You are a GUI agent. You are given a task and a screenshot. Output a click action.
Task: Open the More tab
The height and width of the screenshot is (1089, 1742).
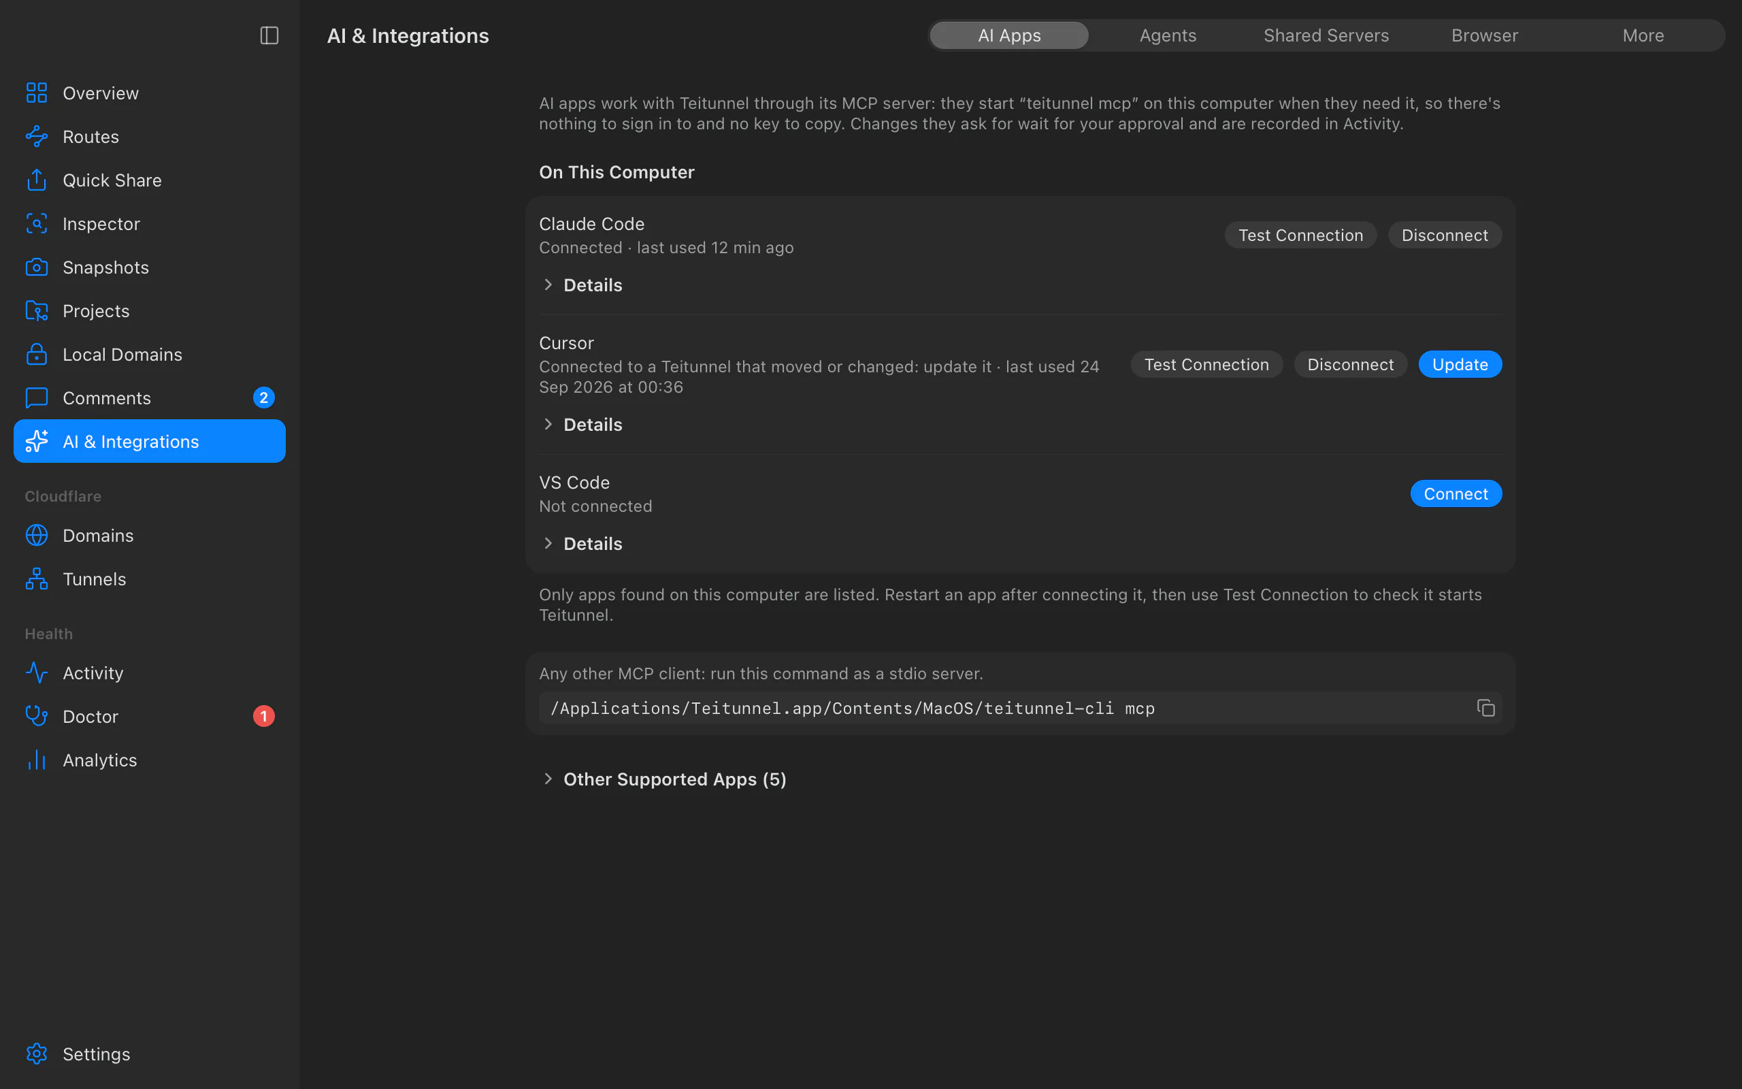point(1643,35)
